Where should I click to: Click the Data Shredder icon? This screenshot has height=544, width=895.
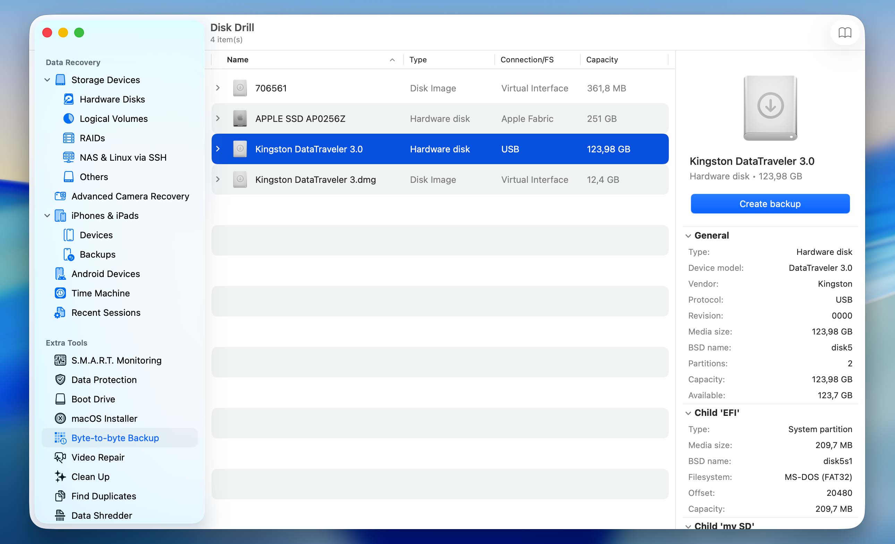(60, 515)
